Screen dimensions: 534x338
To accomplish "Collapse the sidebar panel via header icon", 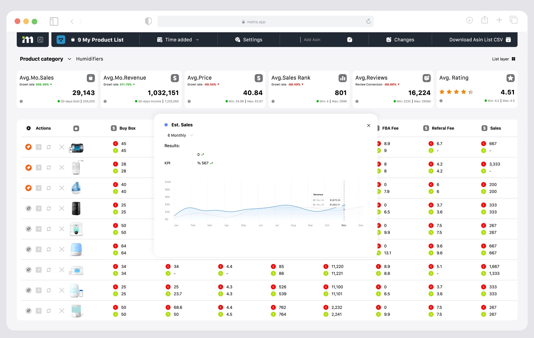I will point(40,40).
